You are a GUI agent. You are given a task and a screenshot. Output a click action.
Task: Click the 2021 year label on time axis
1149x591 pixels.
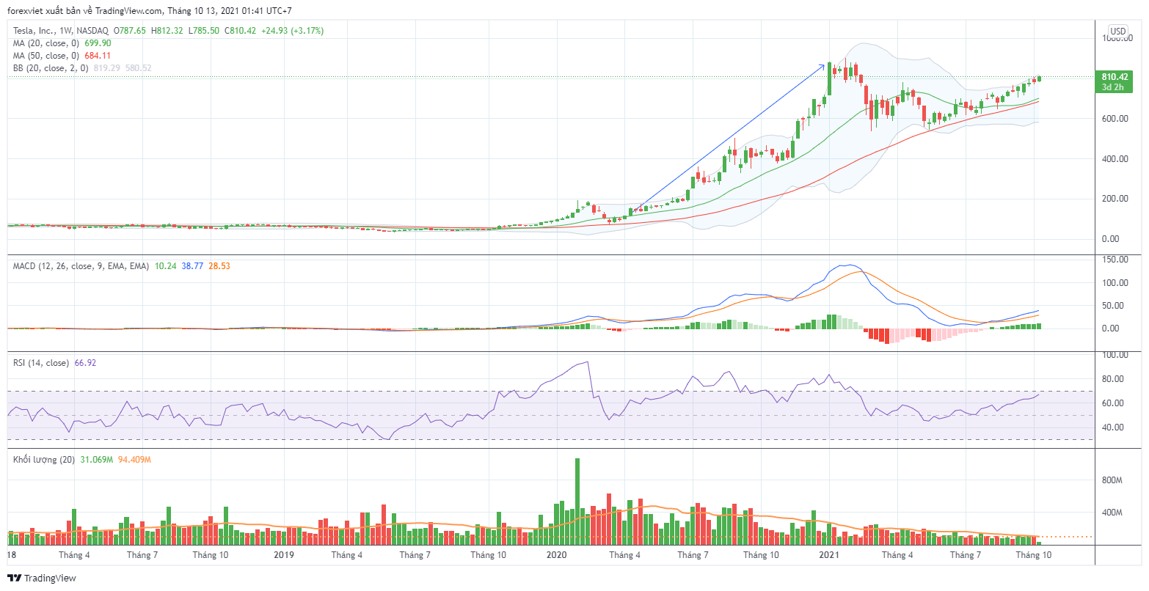coord(829,555)
